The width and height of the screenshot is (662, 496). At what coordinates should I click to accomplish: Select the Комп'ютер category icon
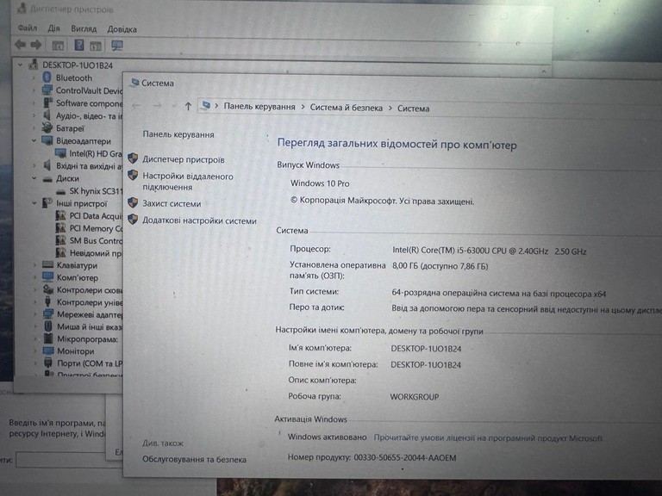[47, 277]
